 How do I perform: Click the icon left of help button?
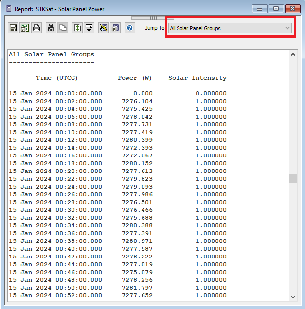tap(115, 28)
